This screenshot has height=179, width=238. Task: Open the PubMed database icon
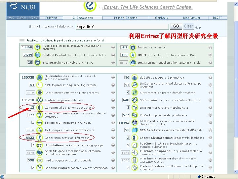click(x=37, y=47)
